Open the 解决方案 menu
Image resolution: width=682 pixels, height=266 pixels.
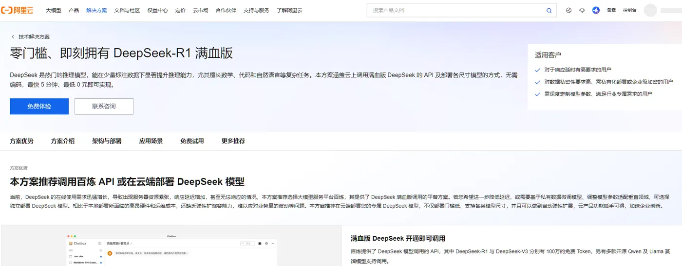(x=96, y=10)
